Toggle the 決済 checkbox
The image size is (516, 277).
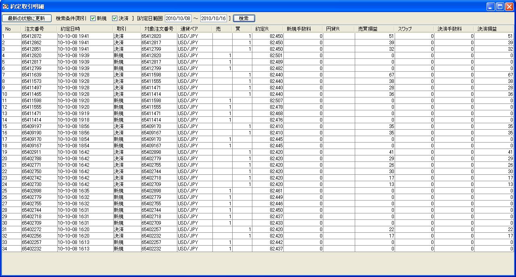pos(114,18)
